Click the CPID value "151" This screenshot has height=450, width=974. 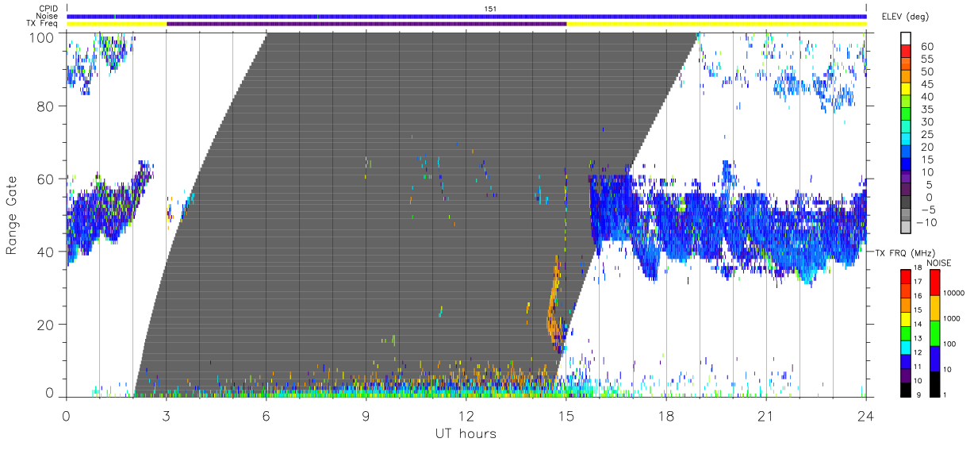point(490,8)
